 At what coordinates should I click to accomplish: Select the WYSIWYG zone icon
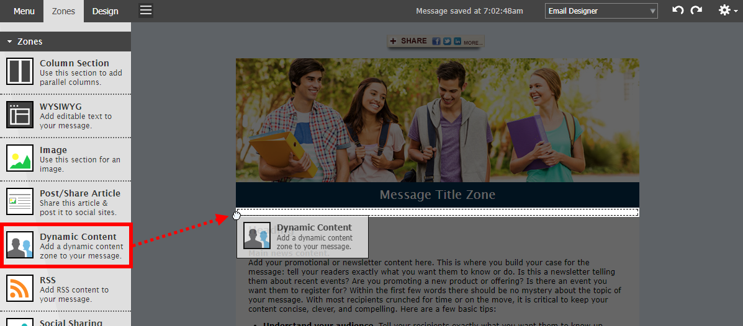click(x=20, y=115)
